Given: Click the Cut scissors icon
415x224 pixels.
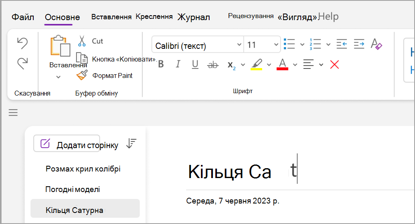Looking at the screenshot, I should (x=82, y=41).
